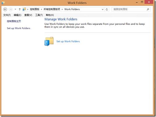Click the Work Folders breadcrumb in address bar
The width and height of the screenshot is (156, 117).
(72, 9)
